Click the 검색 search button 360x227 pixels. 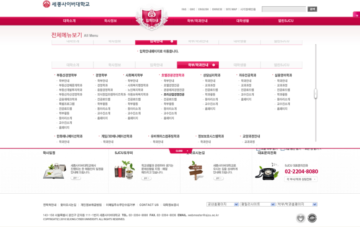(312, 9)
